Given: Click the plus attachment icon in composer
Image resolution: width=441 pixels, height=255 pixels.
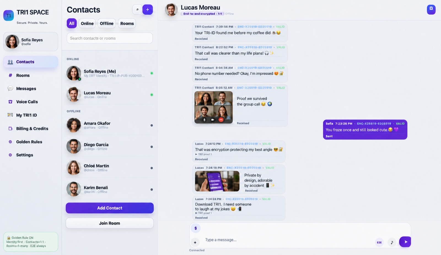Looking at the screenshot, I should (195, 243).
